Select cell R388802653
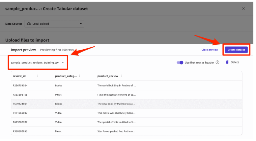 [20, 131]
